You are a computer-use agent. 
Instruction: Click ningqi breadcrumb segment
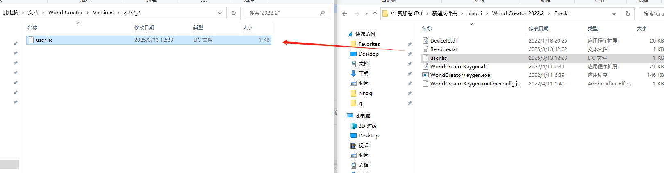[475, 13]
